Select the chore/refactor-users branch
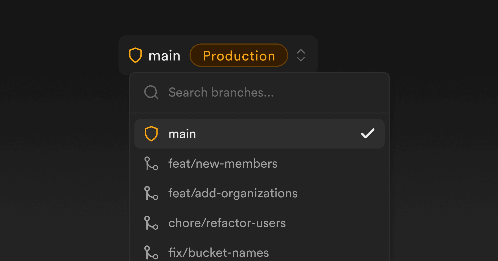This screenshot has width=498, height=261. tap(227, 223)
